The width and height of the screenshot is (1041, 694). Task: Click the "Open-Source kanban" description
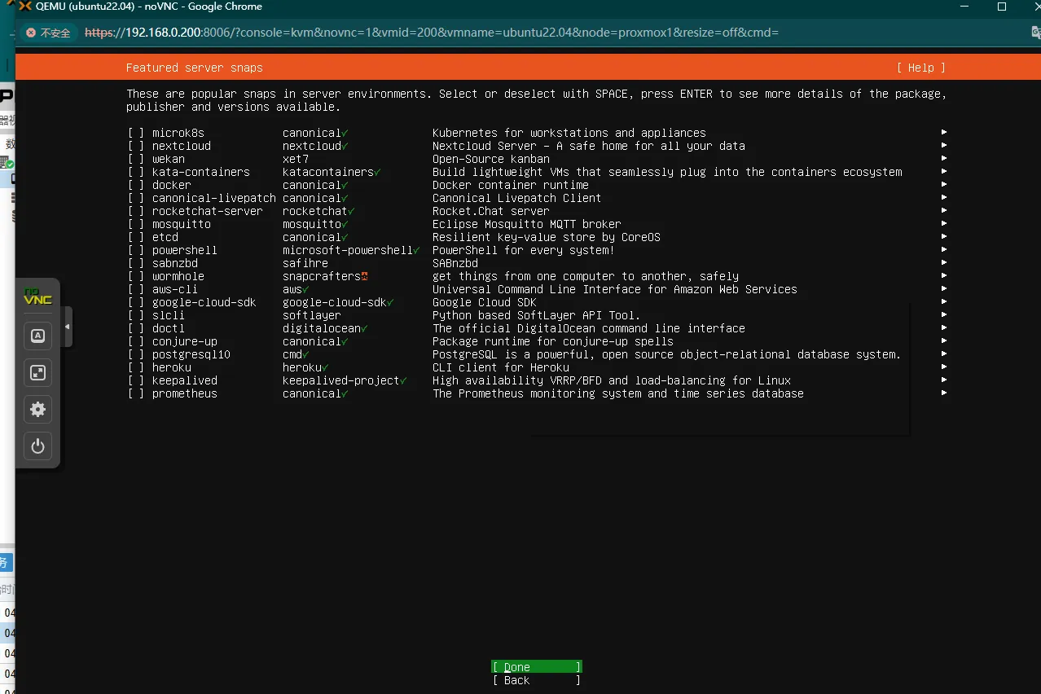pos(491,159)
